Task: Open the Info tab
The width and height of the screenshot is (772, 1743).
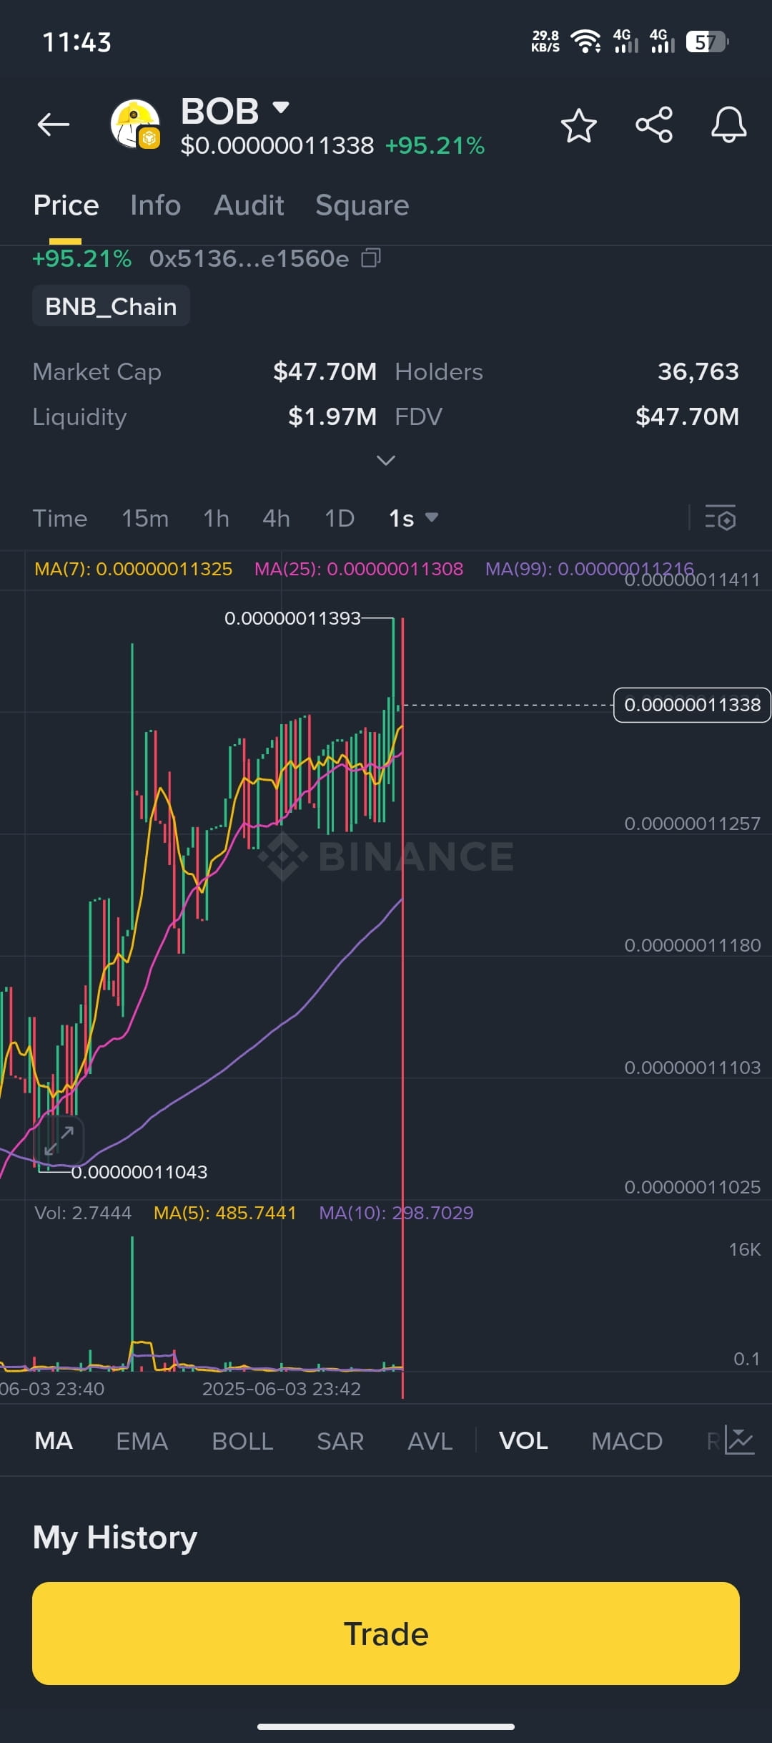Action: click(x=156, y=205)
